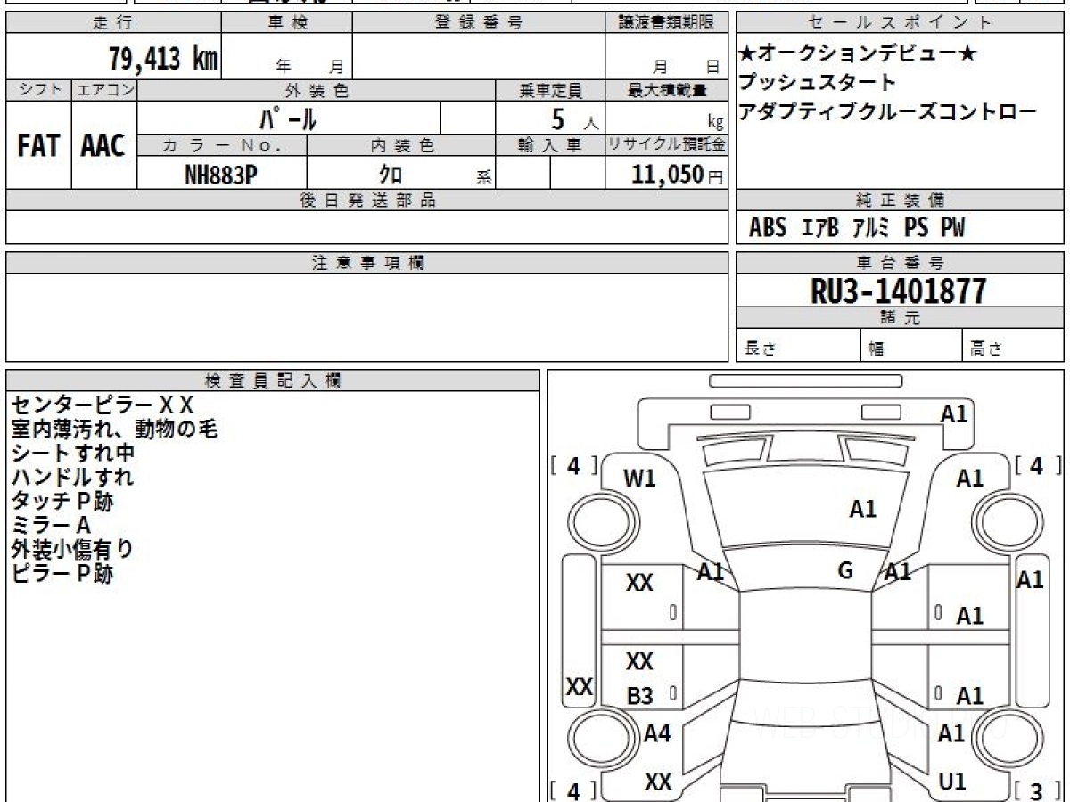Viewport: 1070px width, 802px height.
Task: Select the プッシュスタート line
Action: click(817, 83)
